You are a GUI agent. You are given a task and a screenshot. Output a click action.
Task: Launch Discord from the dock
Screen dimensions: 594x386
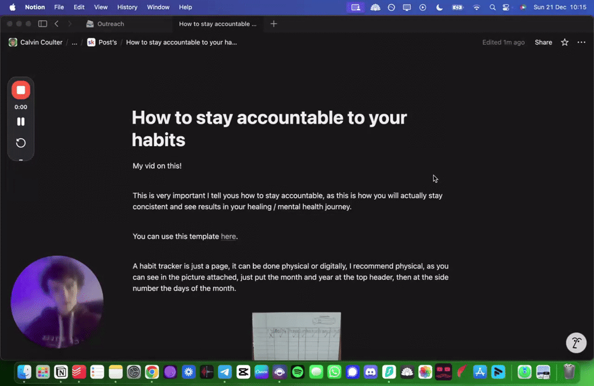click(x=370, y=372)
